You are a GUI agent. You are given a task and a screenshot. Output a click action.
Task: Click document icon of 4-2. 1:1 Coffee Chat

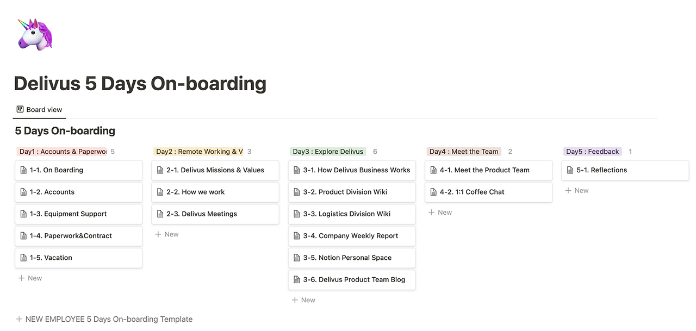point(433,192)
